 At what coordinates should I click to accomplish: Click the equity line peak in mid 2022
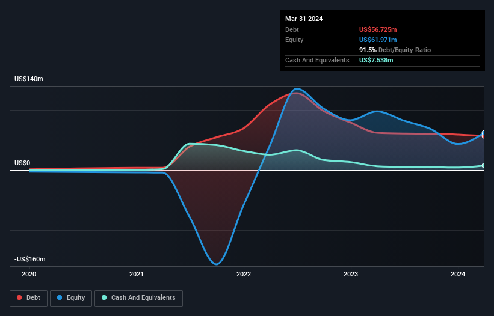click(x=297, y=89)
